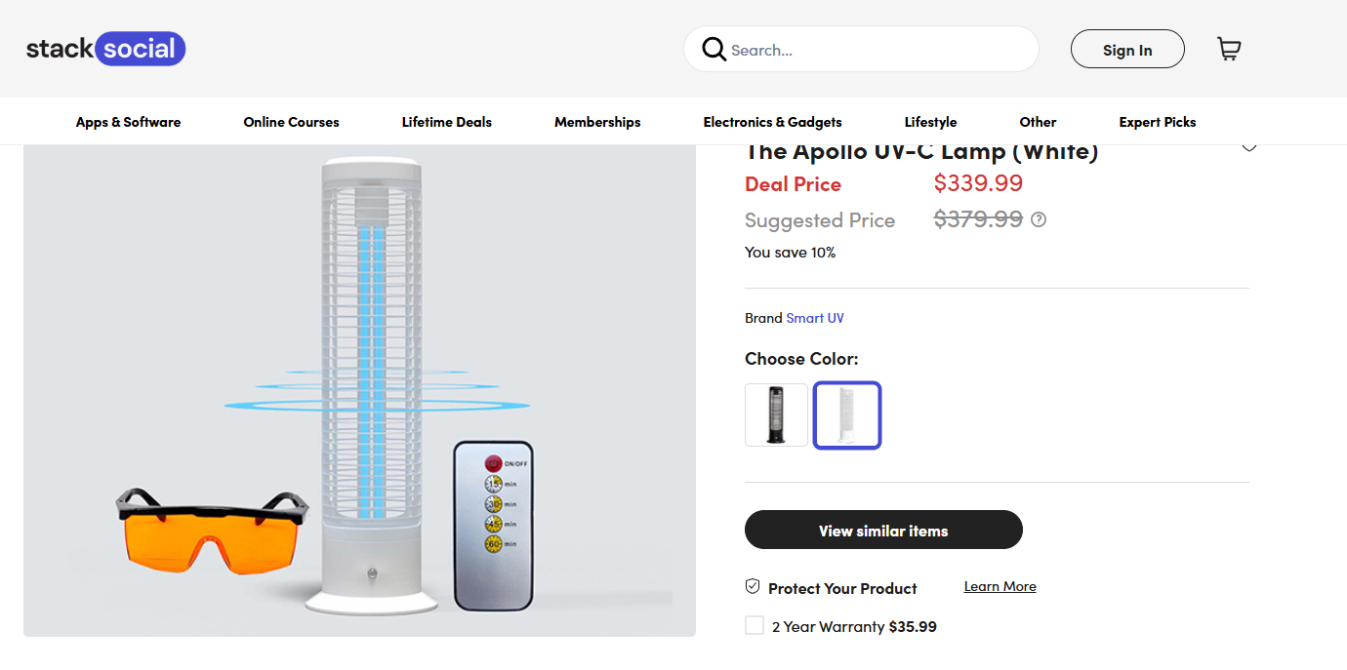Open the Apps & Software menu
Screen dimensions: 1347x670
[128, 122]
